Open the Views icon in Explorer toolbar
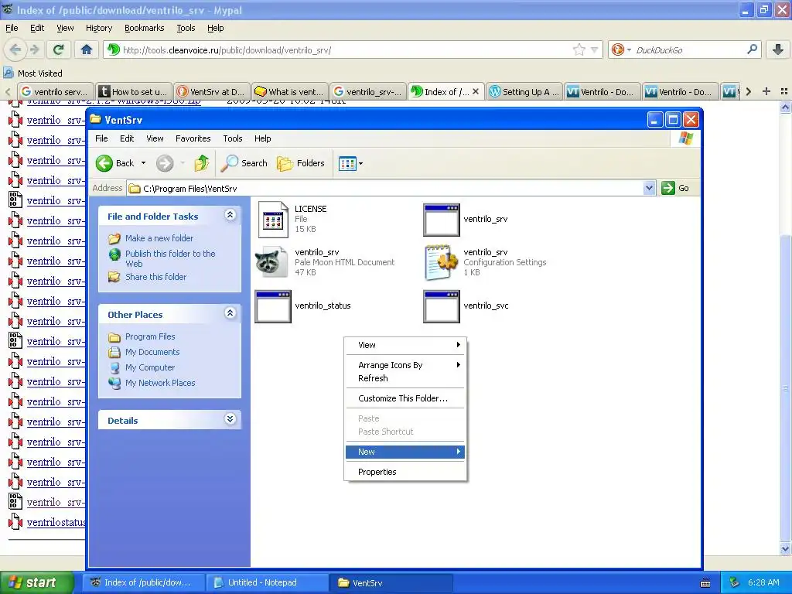Viewport: 792px width, 594px height. (347, 164)
